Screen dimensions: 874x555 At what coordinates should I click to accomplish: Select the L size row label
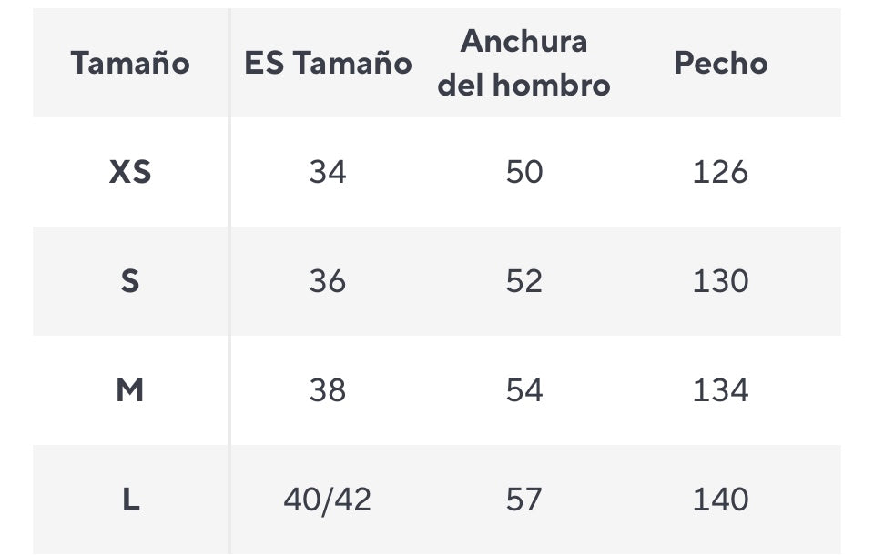[130, 499]
